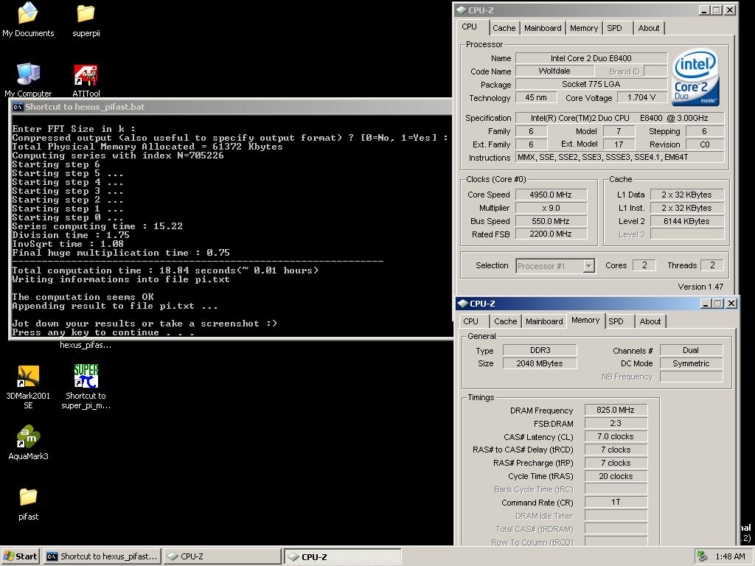Click the Code Name value Wolfdale
Viewport: 755px width, 566px height.
554,71
